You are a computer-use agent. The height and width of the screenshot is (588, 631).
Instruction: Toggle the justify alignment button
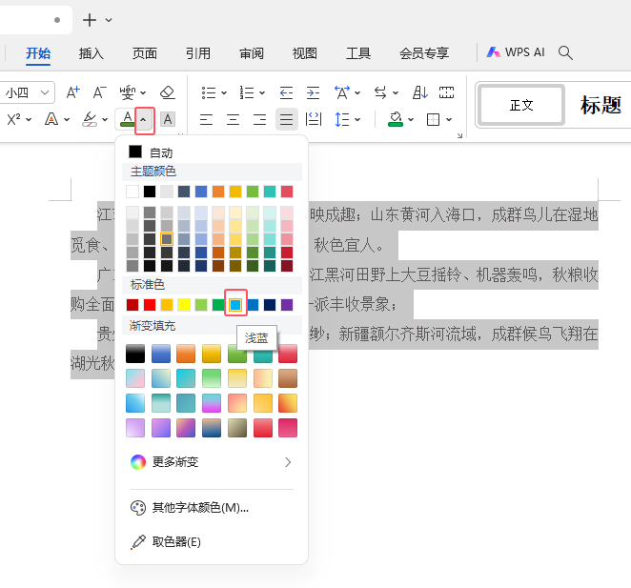tap(286, 119)
